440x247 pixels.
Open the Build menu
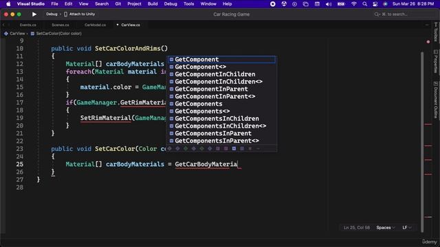pyautogui.click(x=153, y=4)
